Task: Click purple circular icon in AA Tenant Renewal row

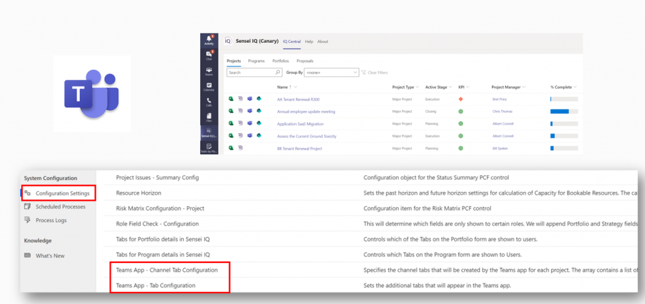Action: 241,99
